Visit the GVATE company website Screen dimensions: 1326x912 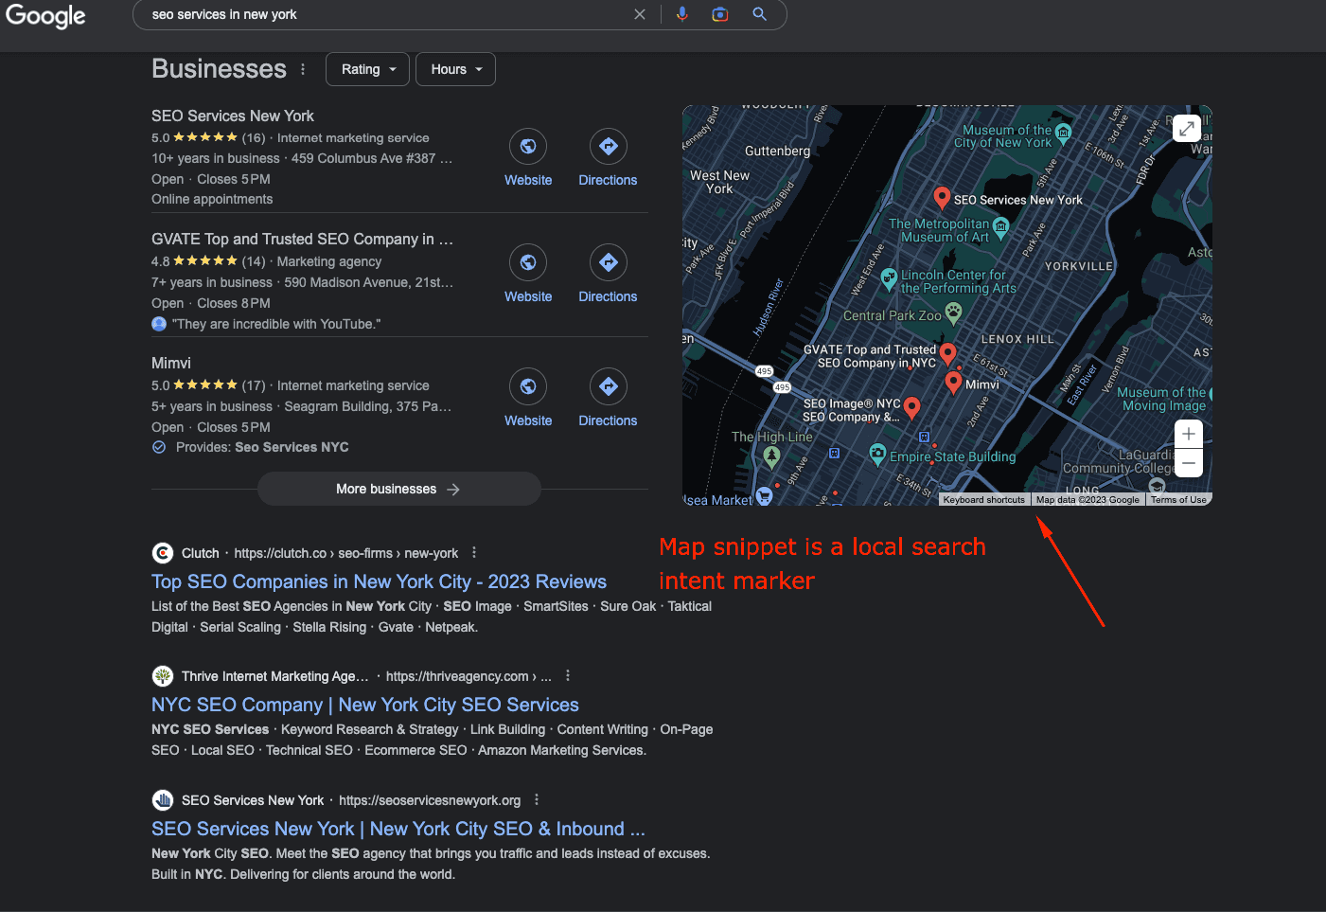528,275
